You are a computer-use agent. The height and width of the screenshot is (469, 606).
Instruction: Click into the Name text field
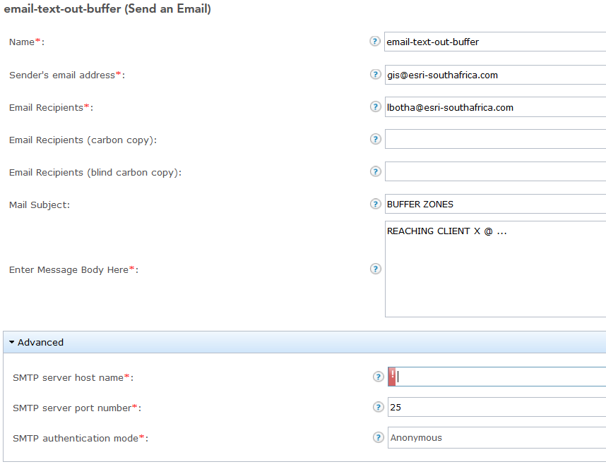[x=494, y=42]
